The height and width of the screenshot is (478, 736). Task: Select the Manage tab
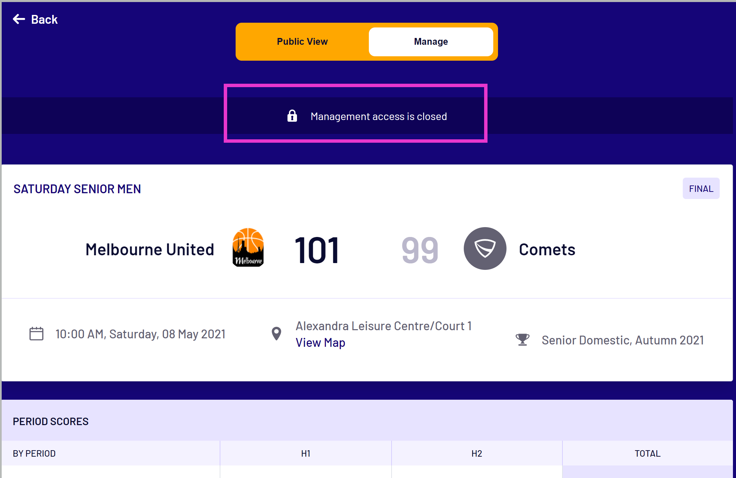pyautogui.click(x=431, y=41)
